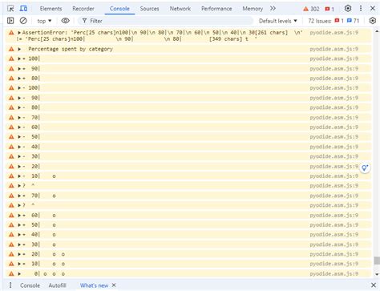
Task: Close the DevTools panel
Action: [x=373, y=9]
